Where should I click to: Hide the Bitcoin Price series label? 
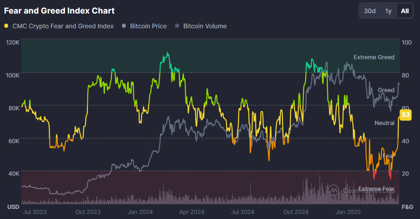tap(148, 26)
